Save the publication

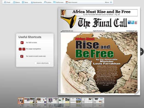(25, 2)
